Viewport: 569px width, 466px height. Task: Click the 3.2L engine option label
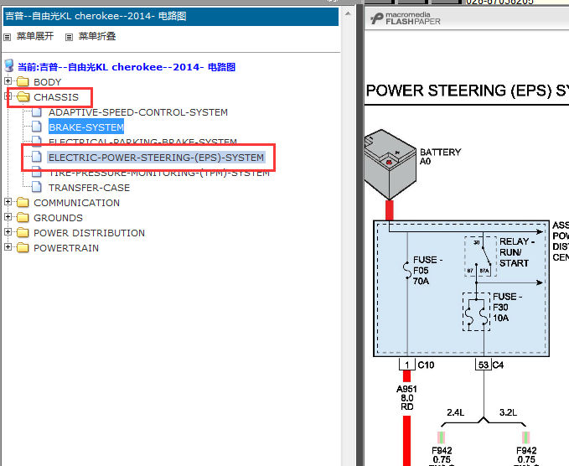click(x=508, y=412)
